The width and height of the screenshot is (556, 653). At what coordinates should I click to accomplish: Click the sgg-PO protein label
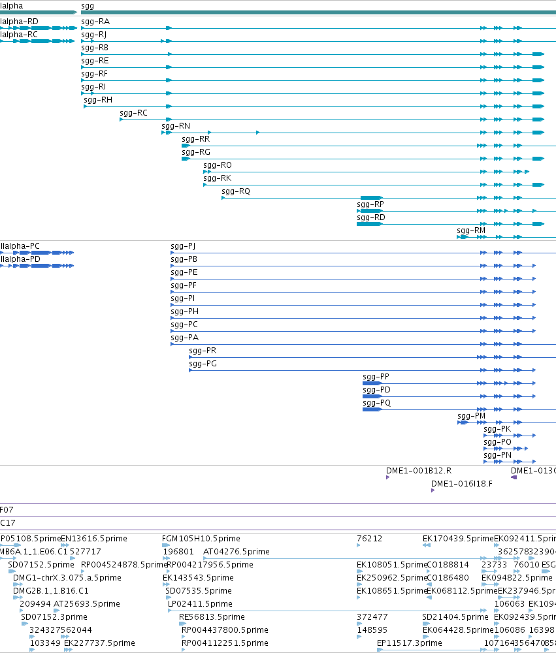[497, 442]
